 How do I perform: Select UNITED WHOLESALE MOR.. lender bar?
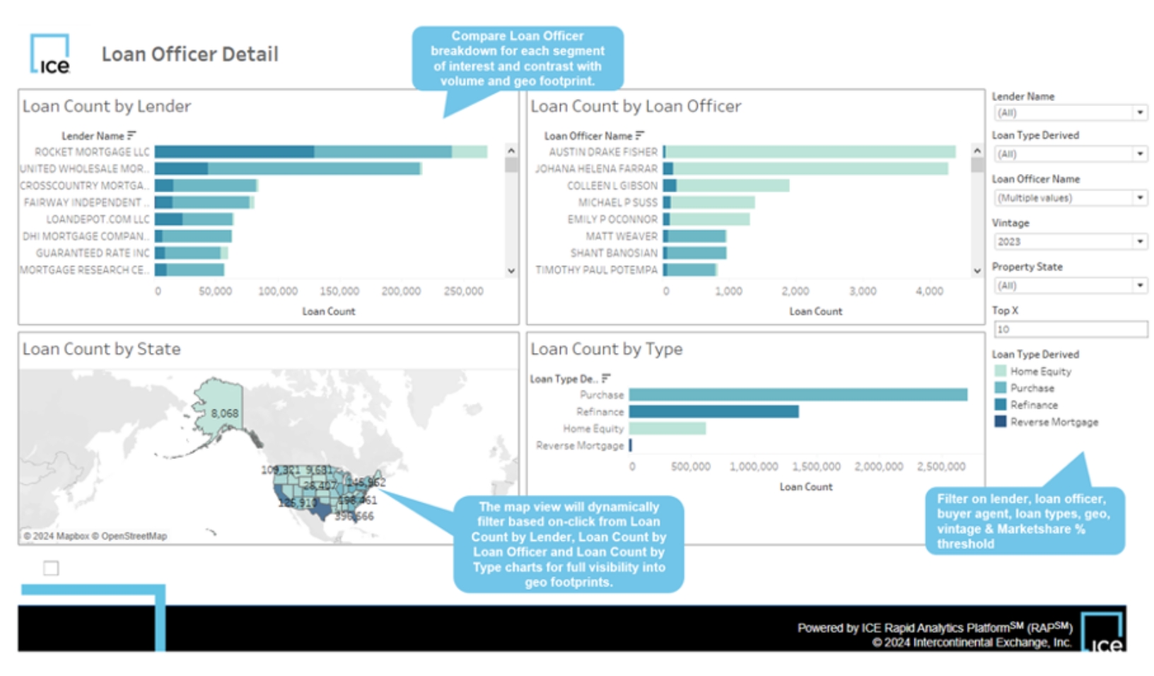point(288,168)
